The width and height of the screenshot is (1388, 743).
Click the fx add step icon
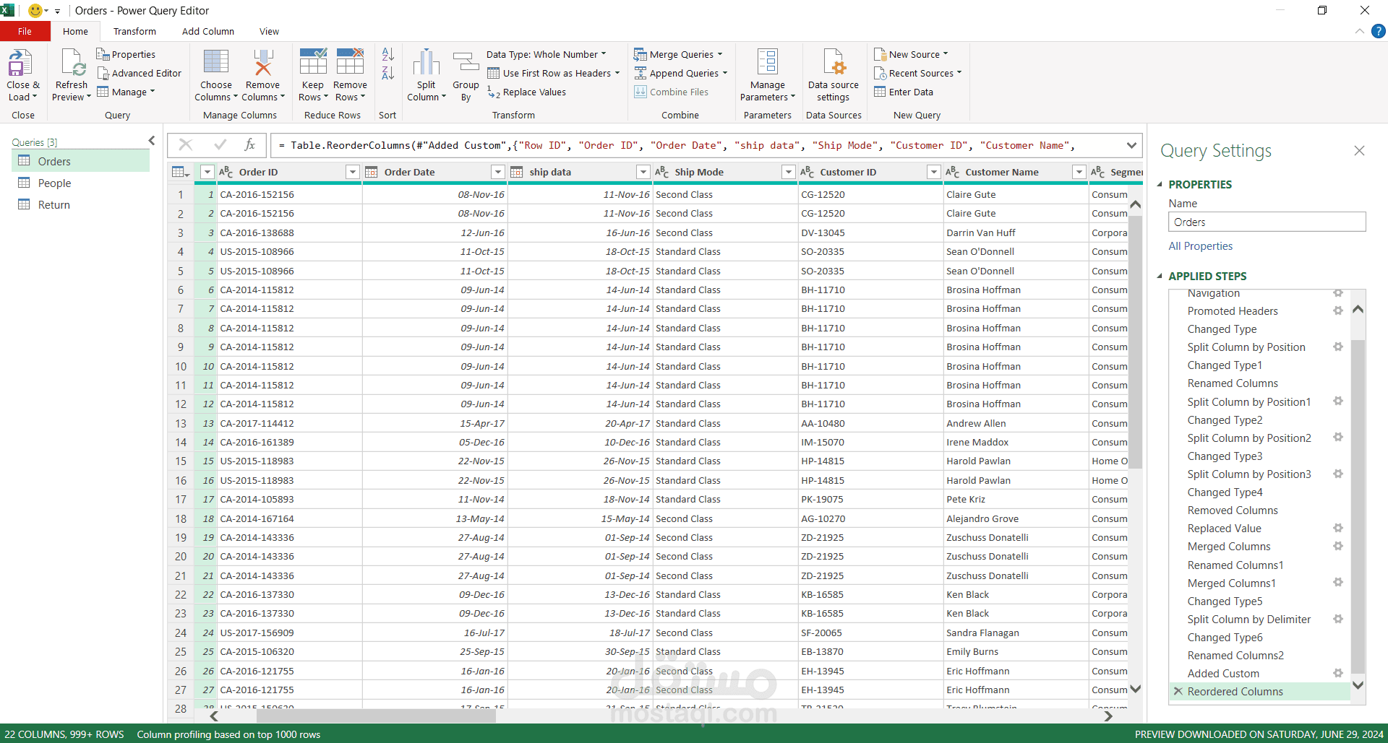coord(250,145)
